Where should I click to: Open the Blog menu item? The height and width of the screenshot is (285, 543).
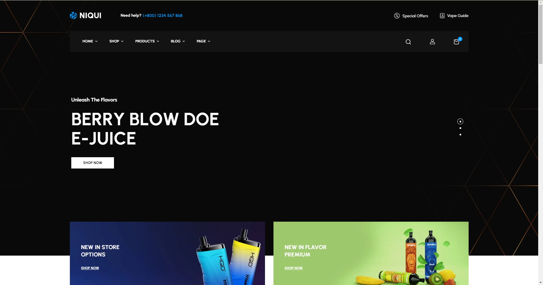pyautogui.click(x=176, y=41)
